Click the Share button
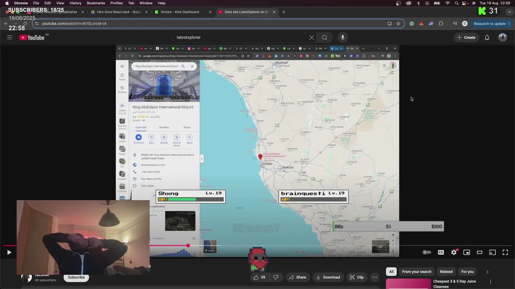 point(297,277)
